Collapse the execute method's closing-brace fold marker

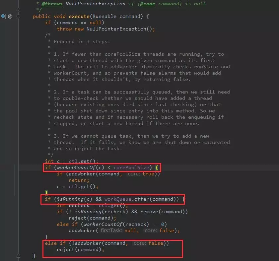click(18, 256)
